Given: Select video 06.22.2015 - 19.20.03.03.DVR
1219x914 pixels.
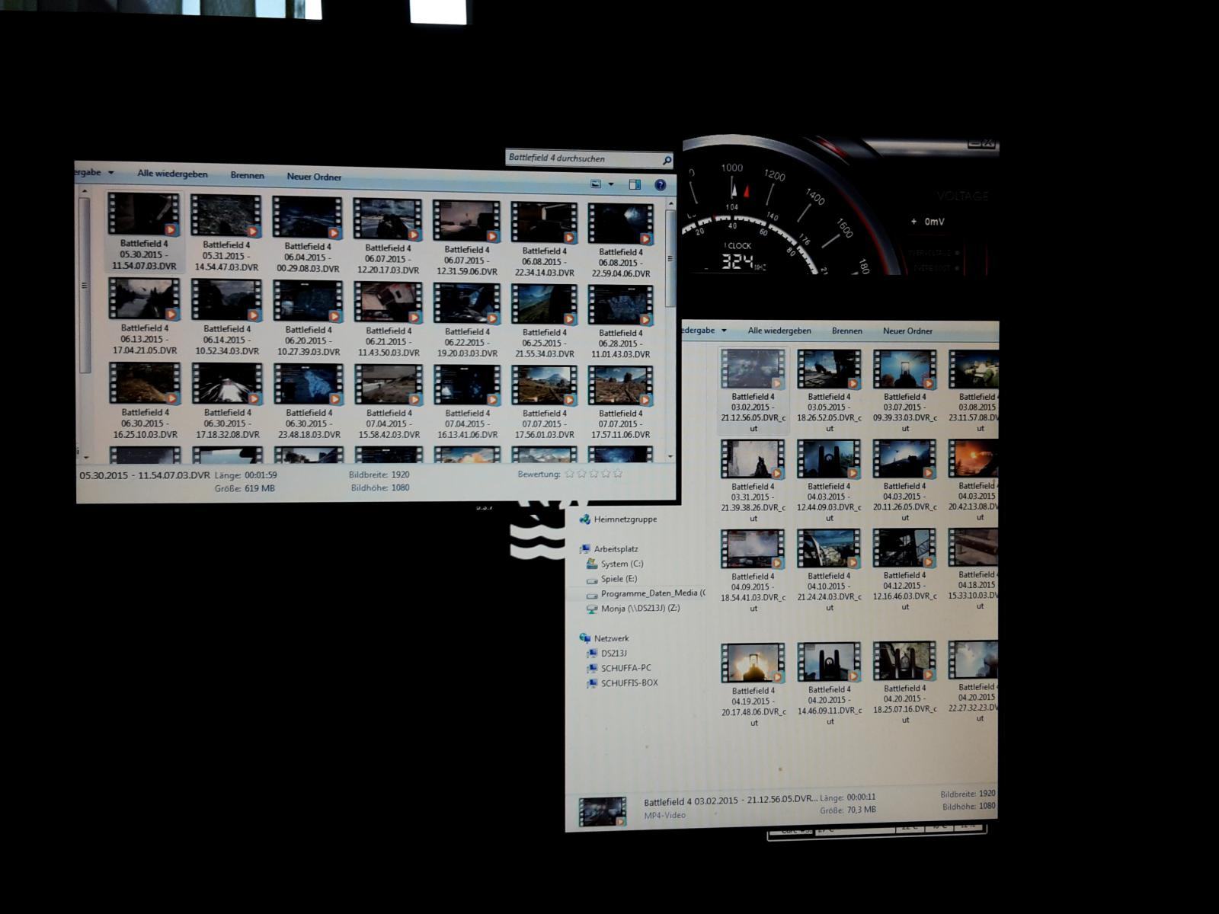Looking at the screenshot, I should pos(467,320).
